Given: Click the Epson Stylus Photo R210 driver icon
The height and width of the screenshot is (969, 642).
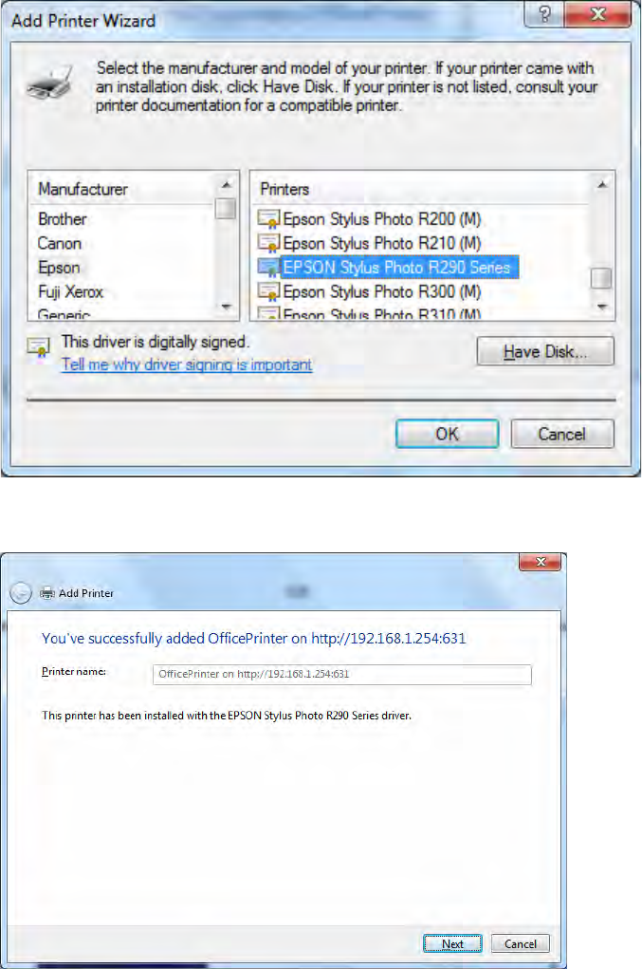Looking at the screenshot, I should 268,243.
